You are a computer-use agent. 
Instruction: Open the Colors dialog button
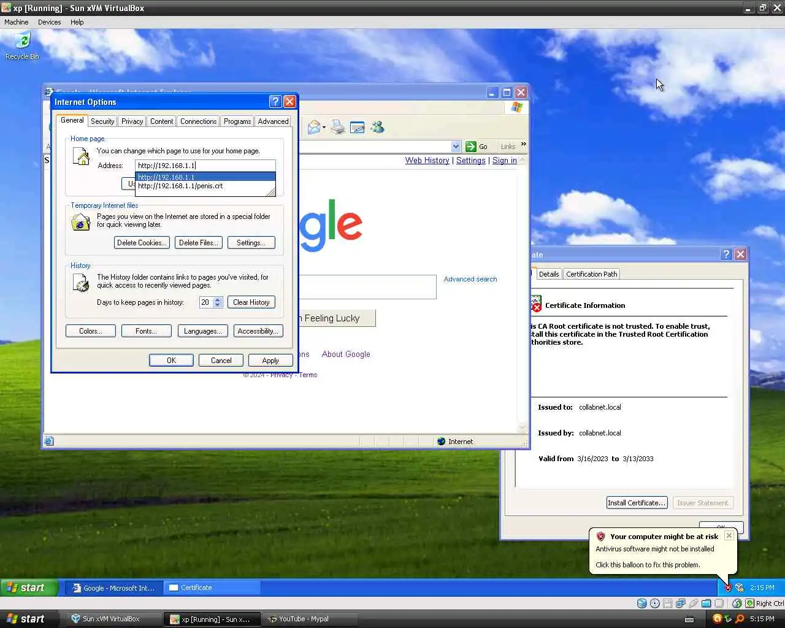point(90,331)
